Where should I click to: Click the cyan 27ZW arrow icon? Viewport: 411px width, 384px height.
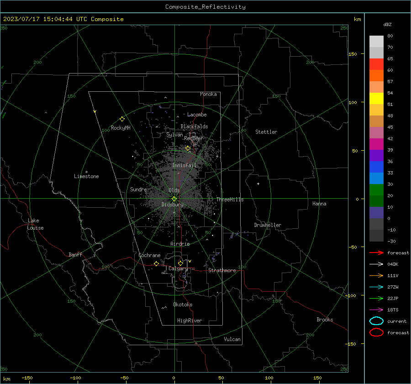click(x=376, y=287)
